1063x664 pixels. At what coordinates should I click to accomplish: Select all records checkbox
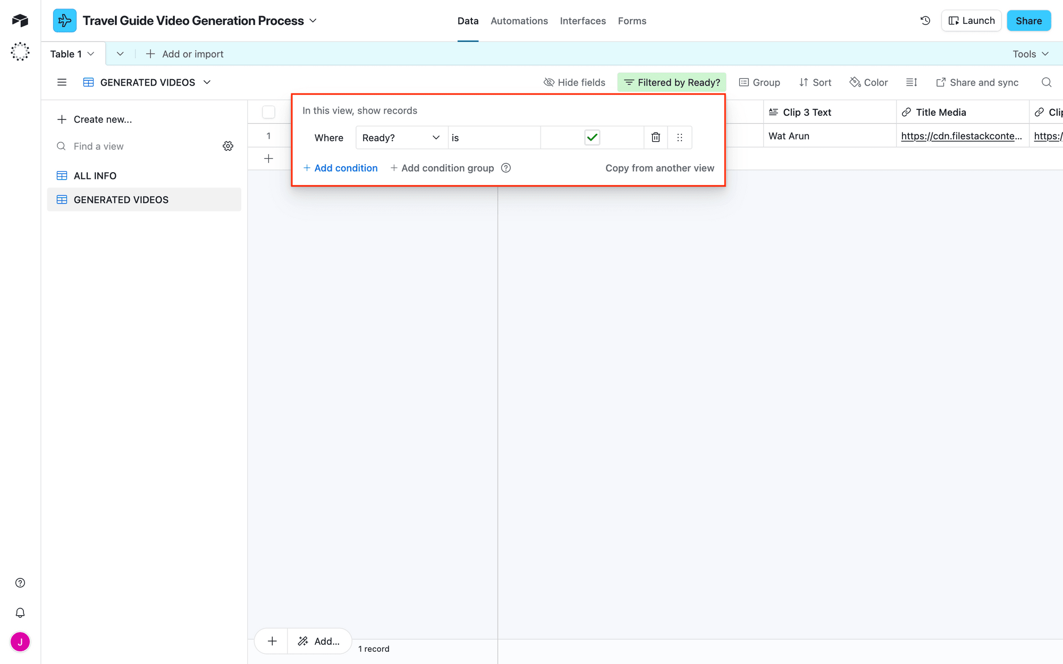coord(268,112)
